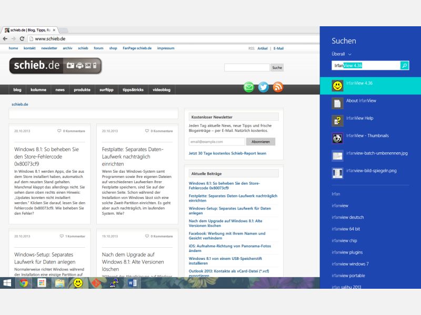This screenshot has width=421, height=315.
Task: Open the blog menu item
Action: (17, 90)
